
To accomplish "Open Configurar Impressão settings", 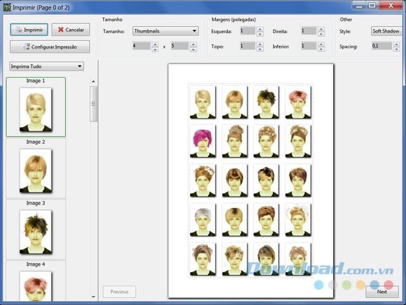I will (x=49, y=47).
